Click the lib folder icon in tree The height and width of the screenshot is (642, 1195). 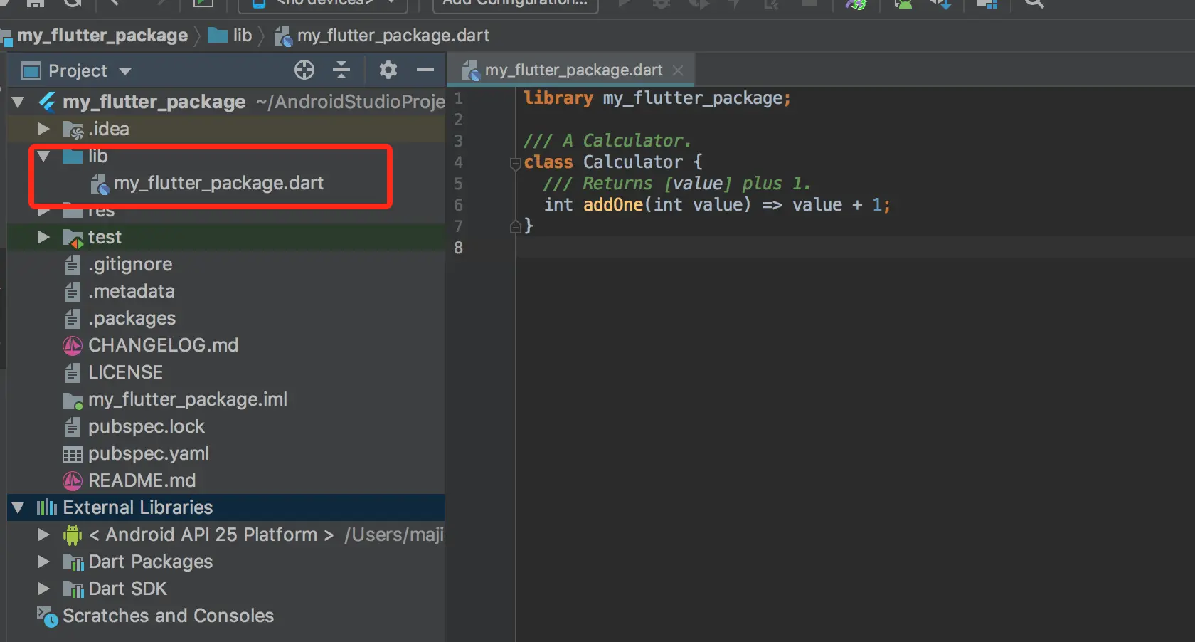coord(73,157)
